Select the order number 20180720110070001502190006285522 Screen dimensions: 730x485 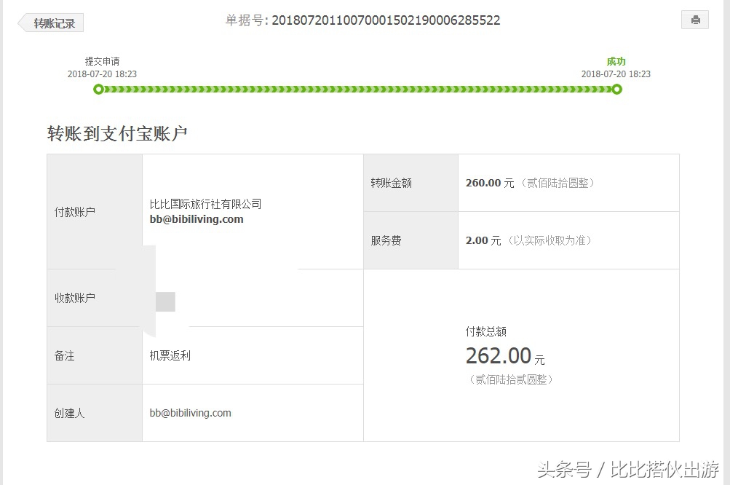click(x=386, y=20)
